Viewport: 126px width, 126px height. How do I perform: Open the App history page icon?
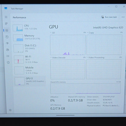click(x=7, y=37)
